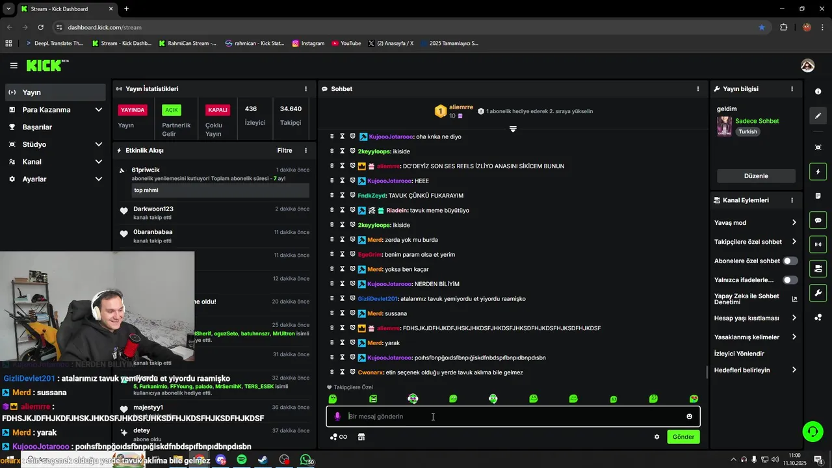Toggle the chat bubble panel icon
Viewport: 832px width, 468px height.
[x=818, y=220]
